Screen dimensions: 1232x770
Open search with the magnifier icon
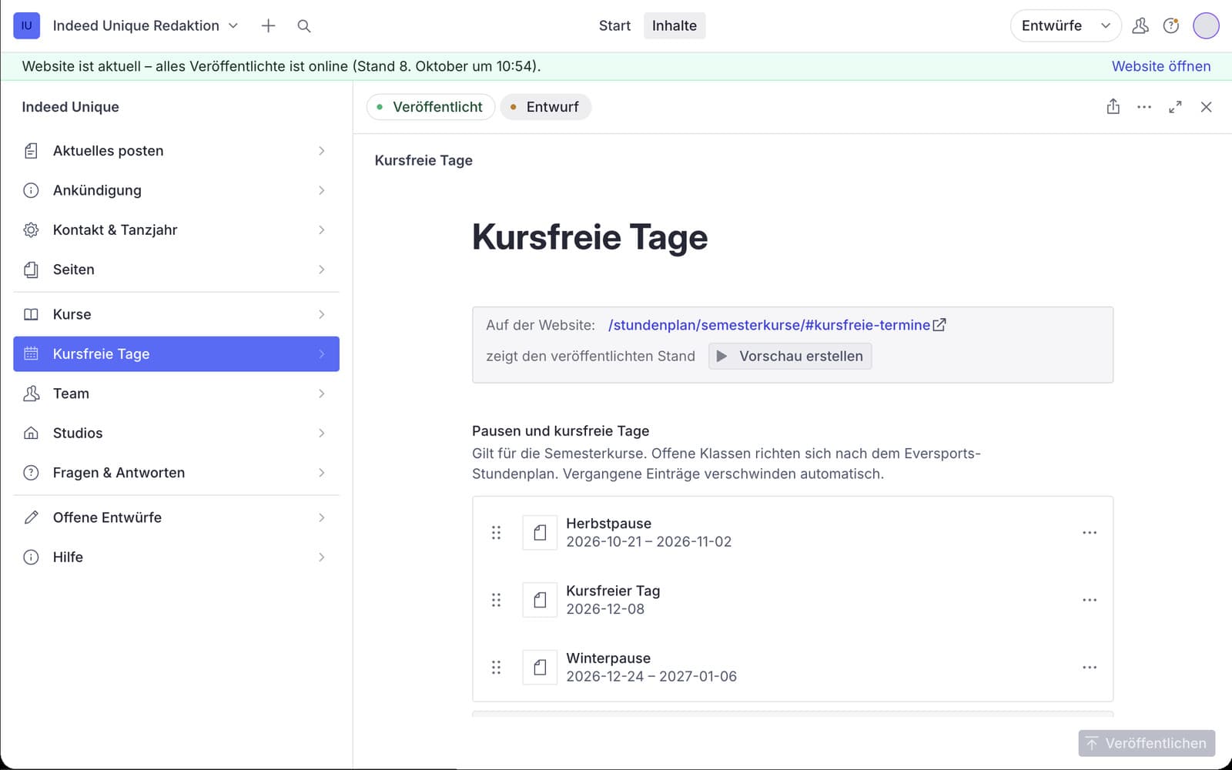[304, 26]
